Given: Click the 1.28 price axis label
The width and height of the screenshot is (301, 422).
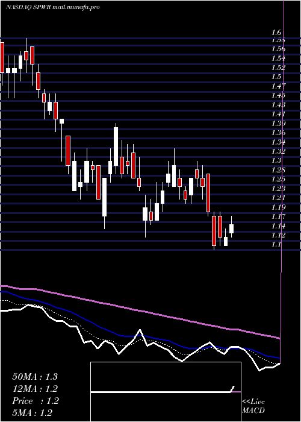Looking at the screenshot, I should point(278,170).
